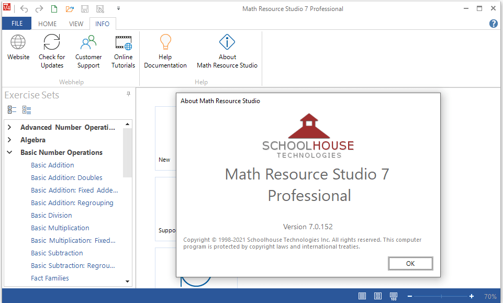Open the FILE tab
Image resolution: width=503 pixels, height=303 pixels.
click(17, 24)
